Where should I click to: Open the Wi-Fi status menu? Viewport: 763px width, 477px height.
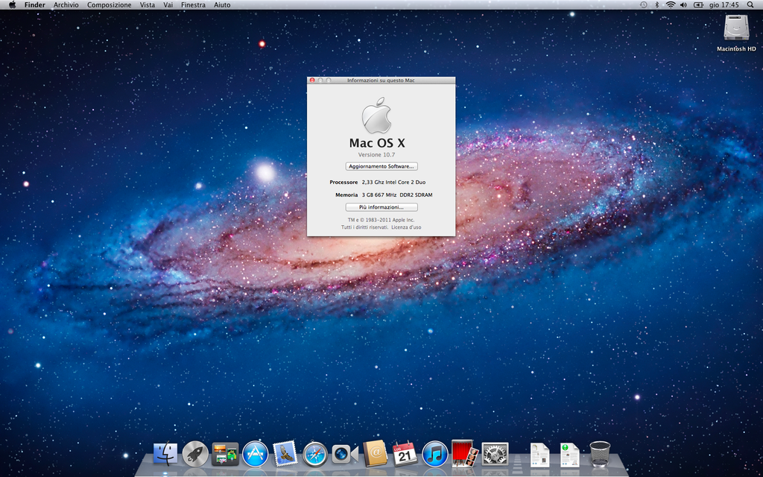(671, 5)
